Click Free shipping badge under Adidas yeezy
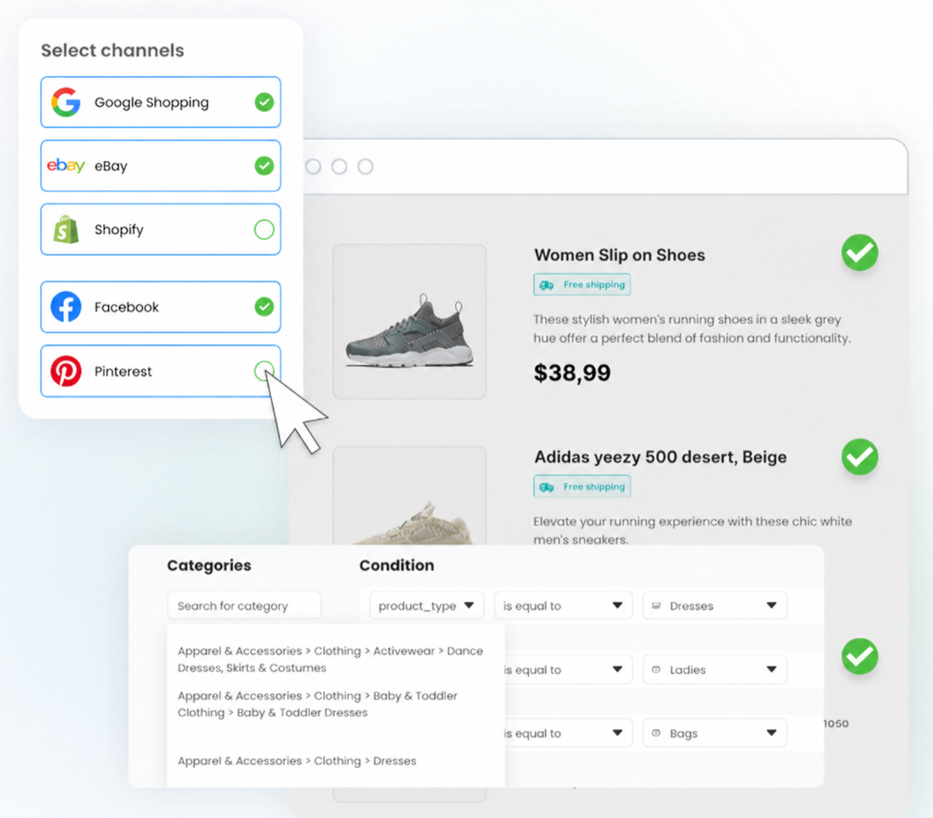The width and height of the screenshot is (933, 818). [582, 486]
